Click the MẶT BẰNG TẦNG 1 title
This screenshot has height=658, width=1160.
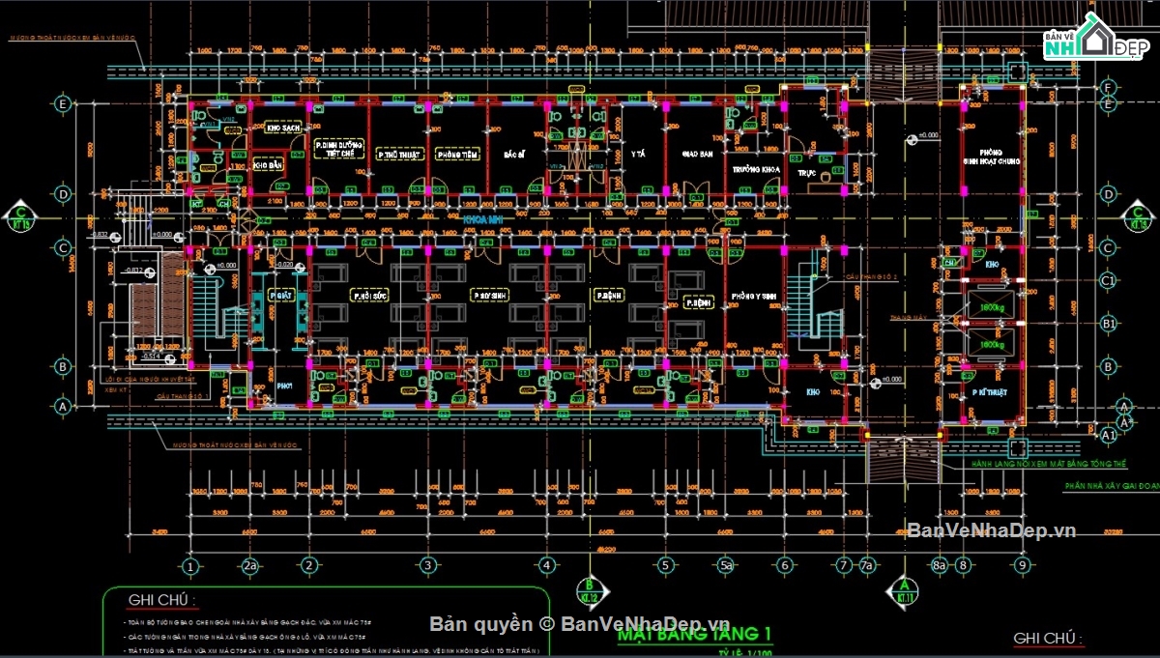point(693,635)
